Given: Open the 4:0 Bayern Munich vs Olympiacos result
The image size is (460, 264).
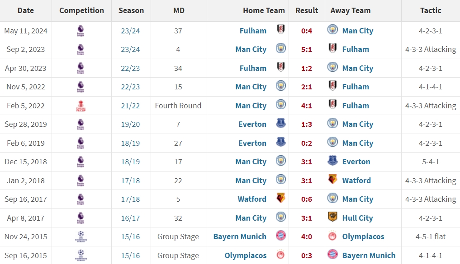Looking at the screenshot, I should 307,236.
